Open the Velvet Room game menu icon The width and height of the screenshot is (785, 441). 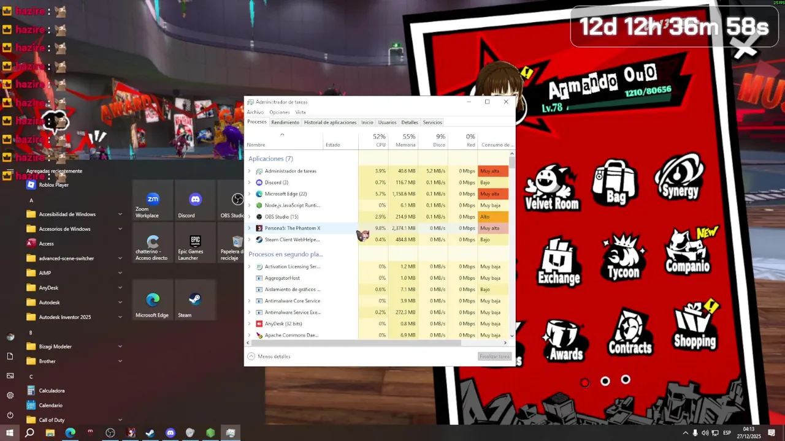(x=552, y=187)
